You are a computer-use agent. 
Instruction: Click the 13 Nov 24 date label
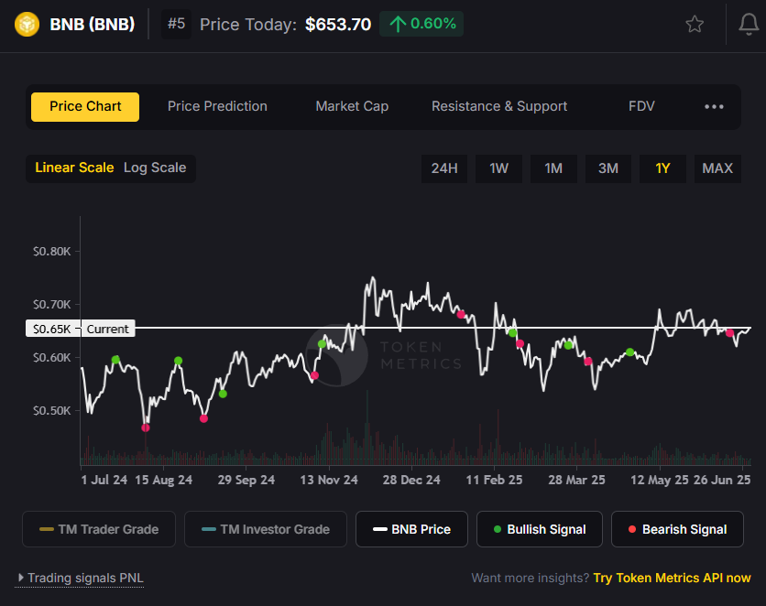329,480
